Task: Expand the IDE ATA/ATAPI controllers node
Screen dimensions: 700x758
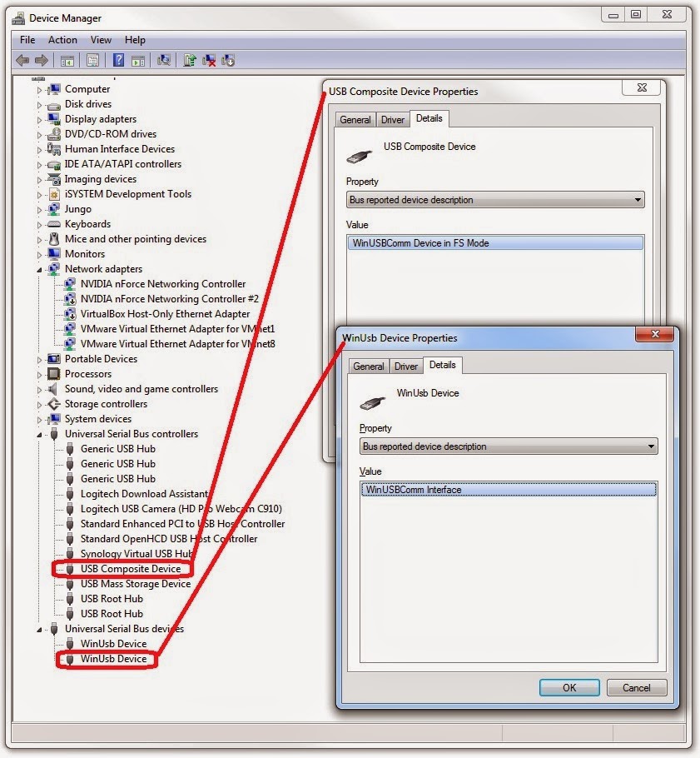Action: 40,164
